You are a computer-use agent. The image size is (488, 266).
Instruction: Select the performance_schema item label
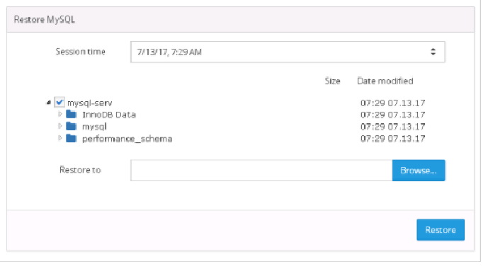tap(127, 139)
